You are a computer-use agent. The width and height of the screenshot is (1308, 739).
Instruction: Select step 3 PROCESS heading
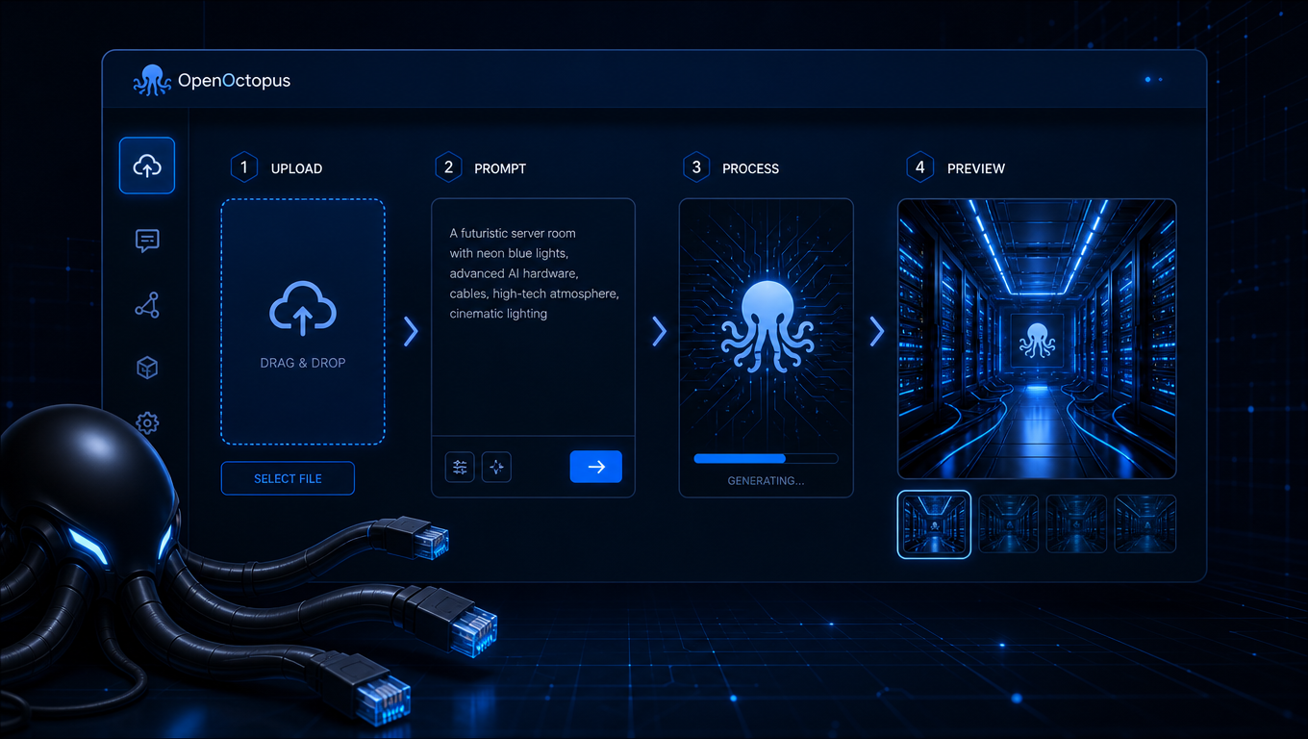731,167
